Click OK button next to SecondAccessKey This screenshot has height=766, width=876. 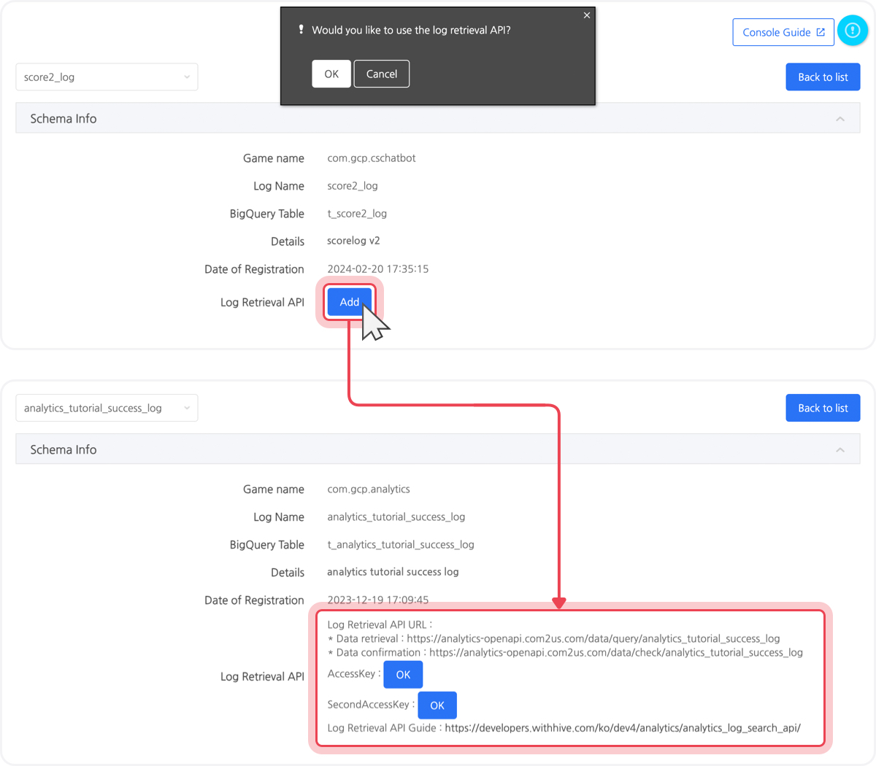point(437,705)
